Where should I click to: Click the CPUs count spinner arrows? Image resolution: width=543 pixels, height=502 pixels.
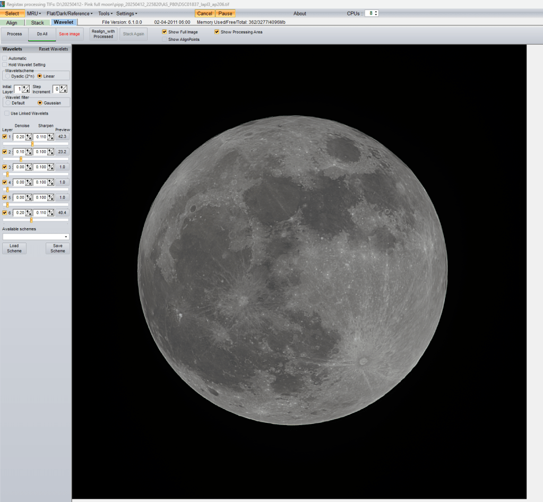[376, 13]
